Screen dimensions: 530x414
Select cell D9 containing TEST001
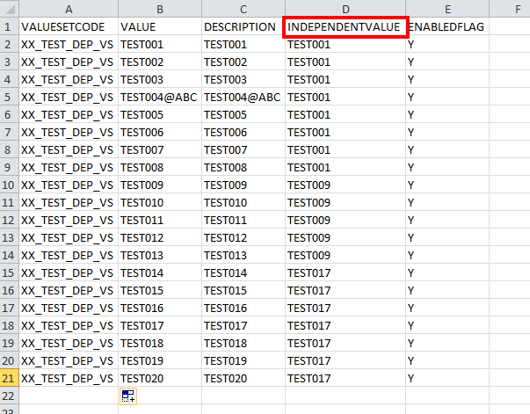coord(345,167)
